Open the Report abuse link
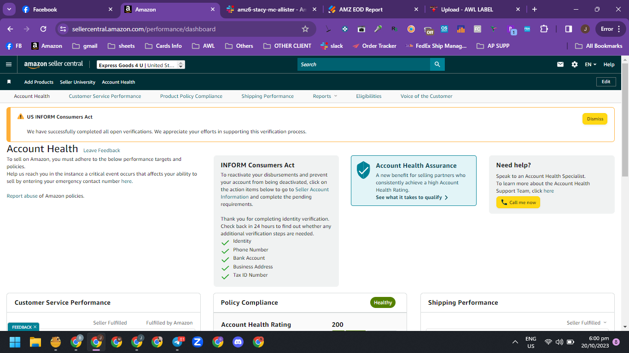This screenshot has width=629, height=353. 22,196
